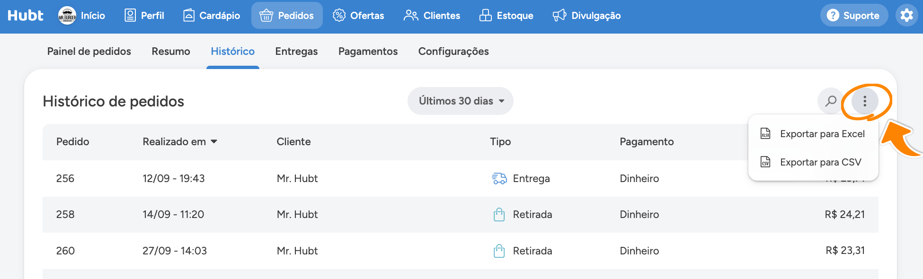Switch to the Resumo tab

pos(171,52)
